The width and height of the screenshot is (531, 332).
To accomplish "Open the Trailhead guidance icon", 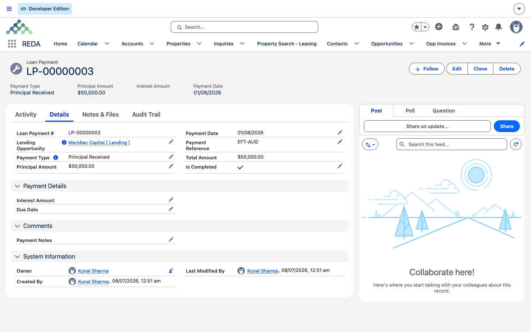I will [x=456, y=27].
